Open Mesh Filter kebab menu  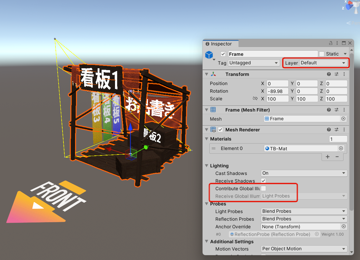click(x=344, y=110)
